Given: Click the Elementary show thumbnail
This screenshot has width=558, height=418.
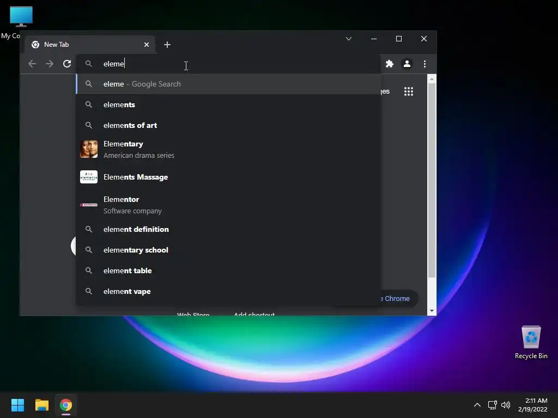Looking at the screenshot, I should click(89, 149).
